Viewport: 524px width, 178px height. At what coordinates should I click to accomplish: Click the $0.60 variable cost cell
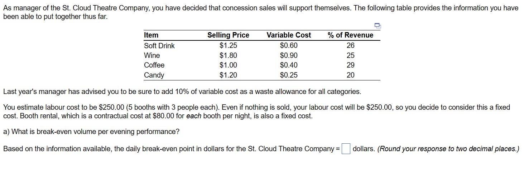coord(289,46)
